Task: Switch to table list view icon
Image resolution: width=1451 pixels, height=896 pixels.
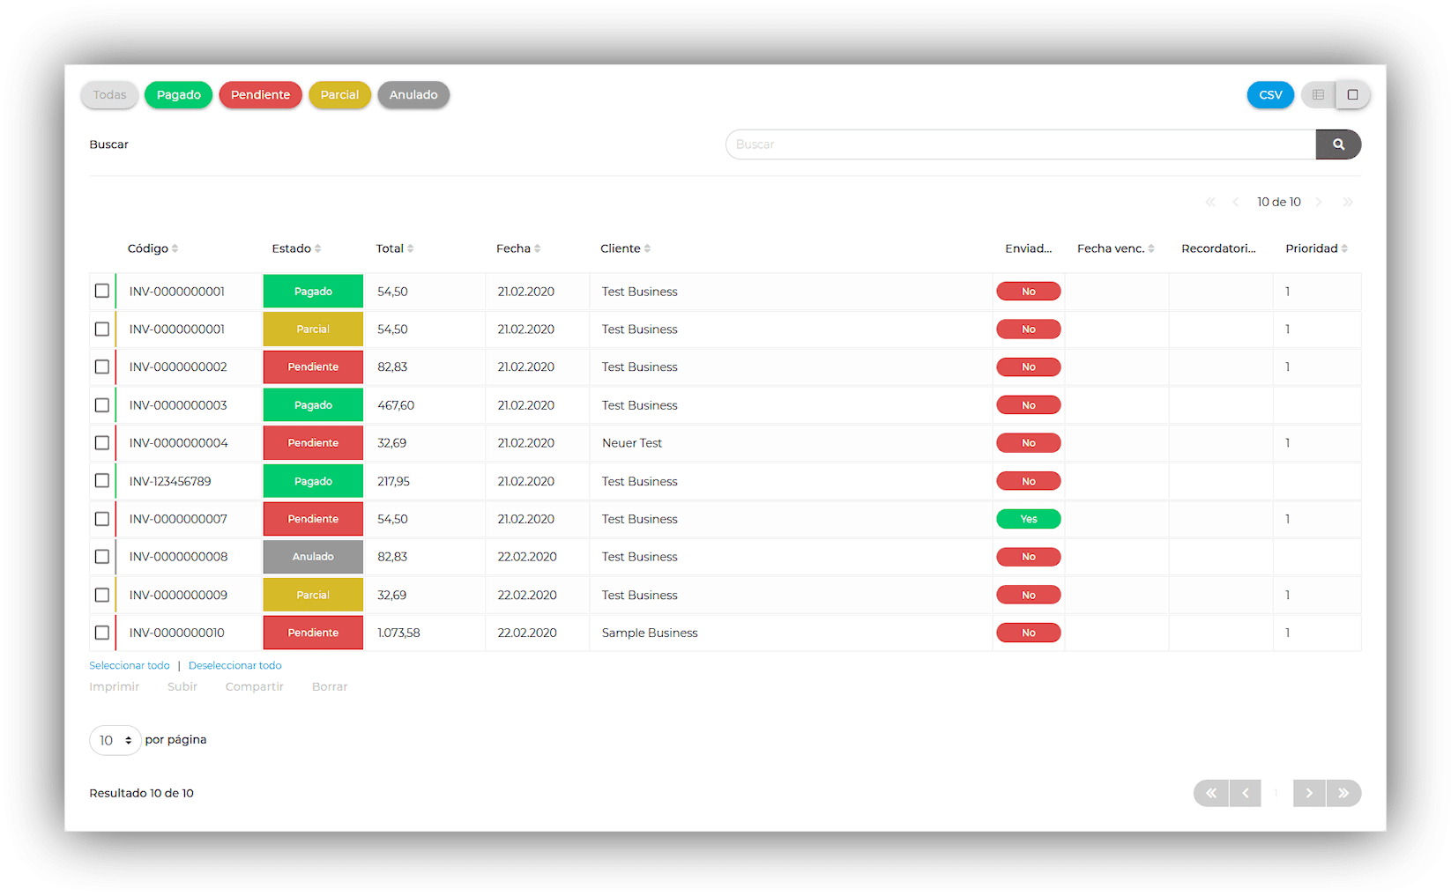Action: 1318,95
